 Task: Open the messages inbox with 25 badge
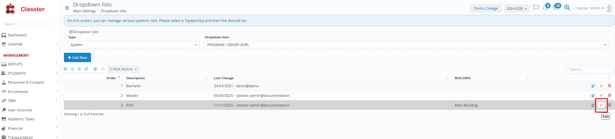pos(556,8)
